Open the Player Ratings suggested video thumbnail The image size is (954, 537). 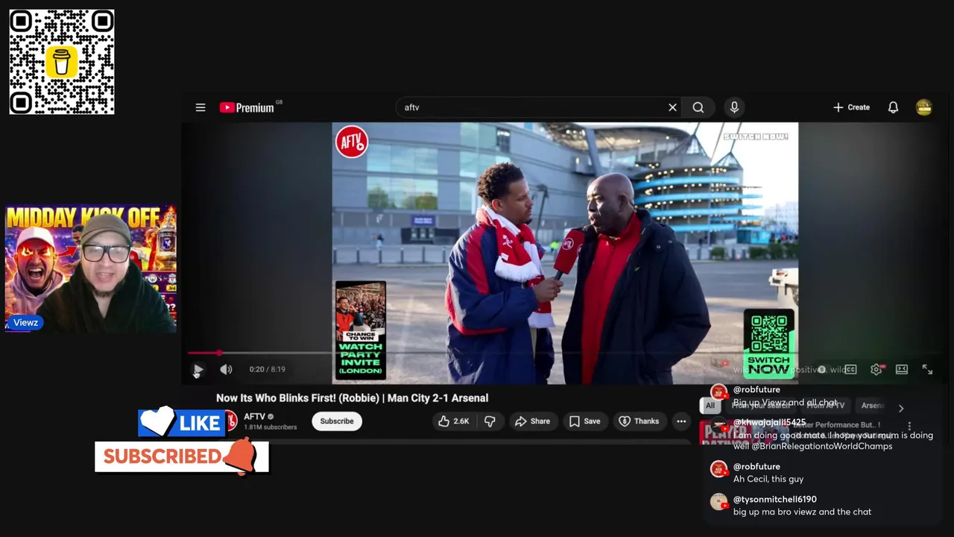tap(744, 433)
